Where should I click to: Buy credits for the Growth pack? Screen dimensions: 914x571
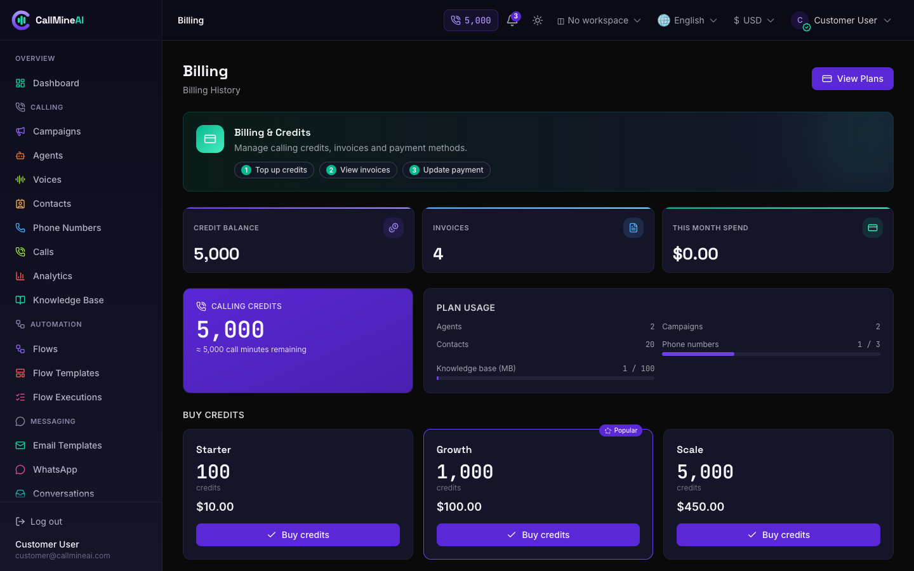(538, 535)
